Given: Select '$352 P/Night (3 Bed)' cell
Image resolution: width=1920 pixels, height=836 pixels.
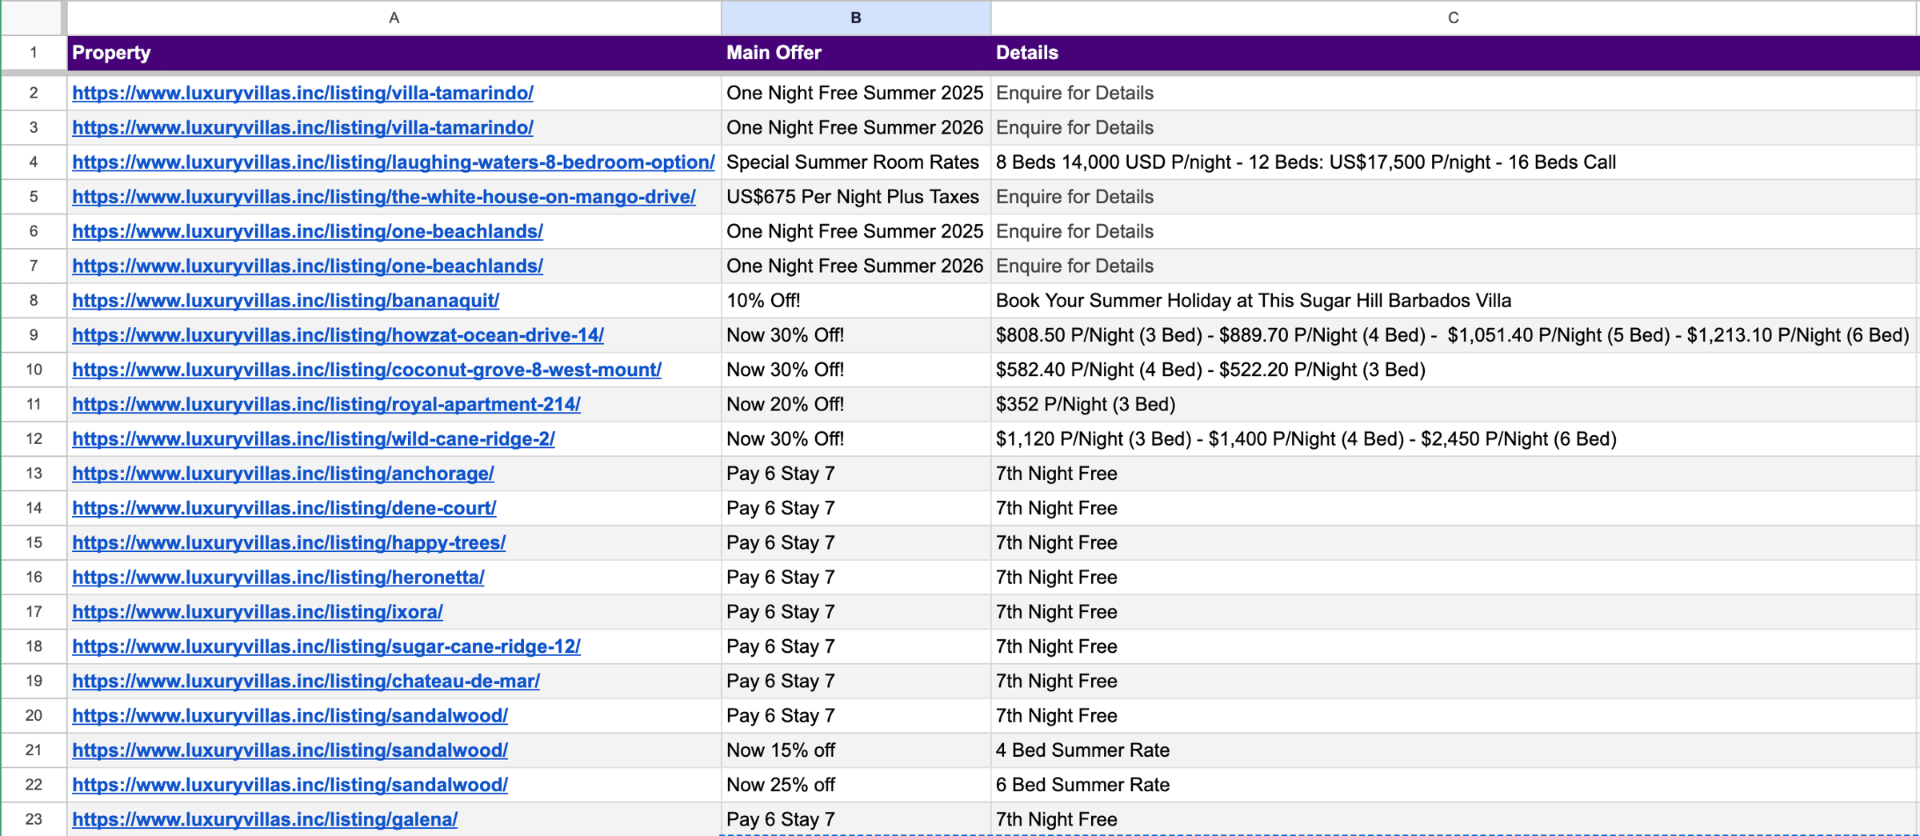Looking at the screenshot, I should pyautogui.click(x=1454, y=404).
